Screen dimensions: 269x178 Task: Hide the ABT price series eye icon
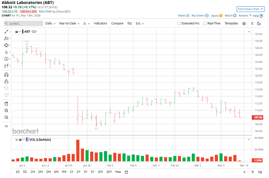click(16, 32)
